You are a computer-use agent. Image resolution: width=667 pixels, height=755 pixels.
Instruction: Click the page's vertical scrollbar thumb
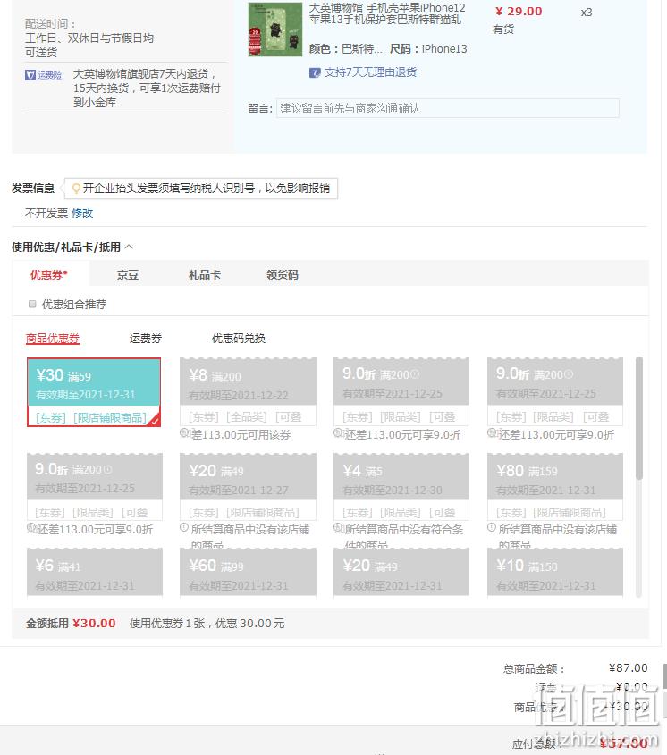[x=664, y=676]
